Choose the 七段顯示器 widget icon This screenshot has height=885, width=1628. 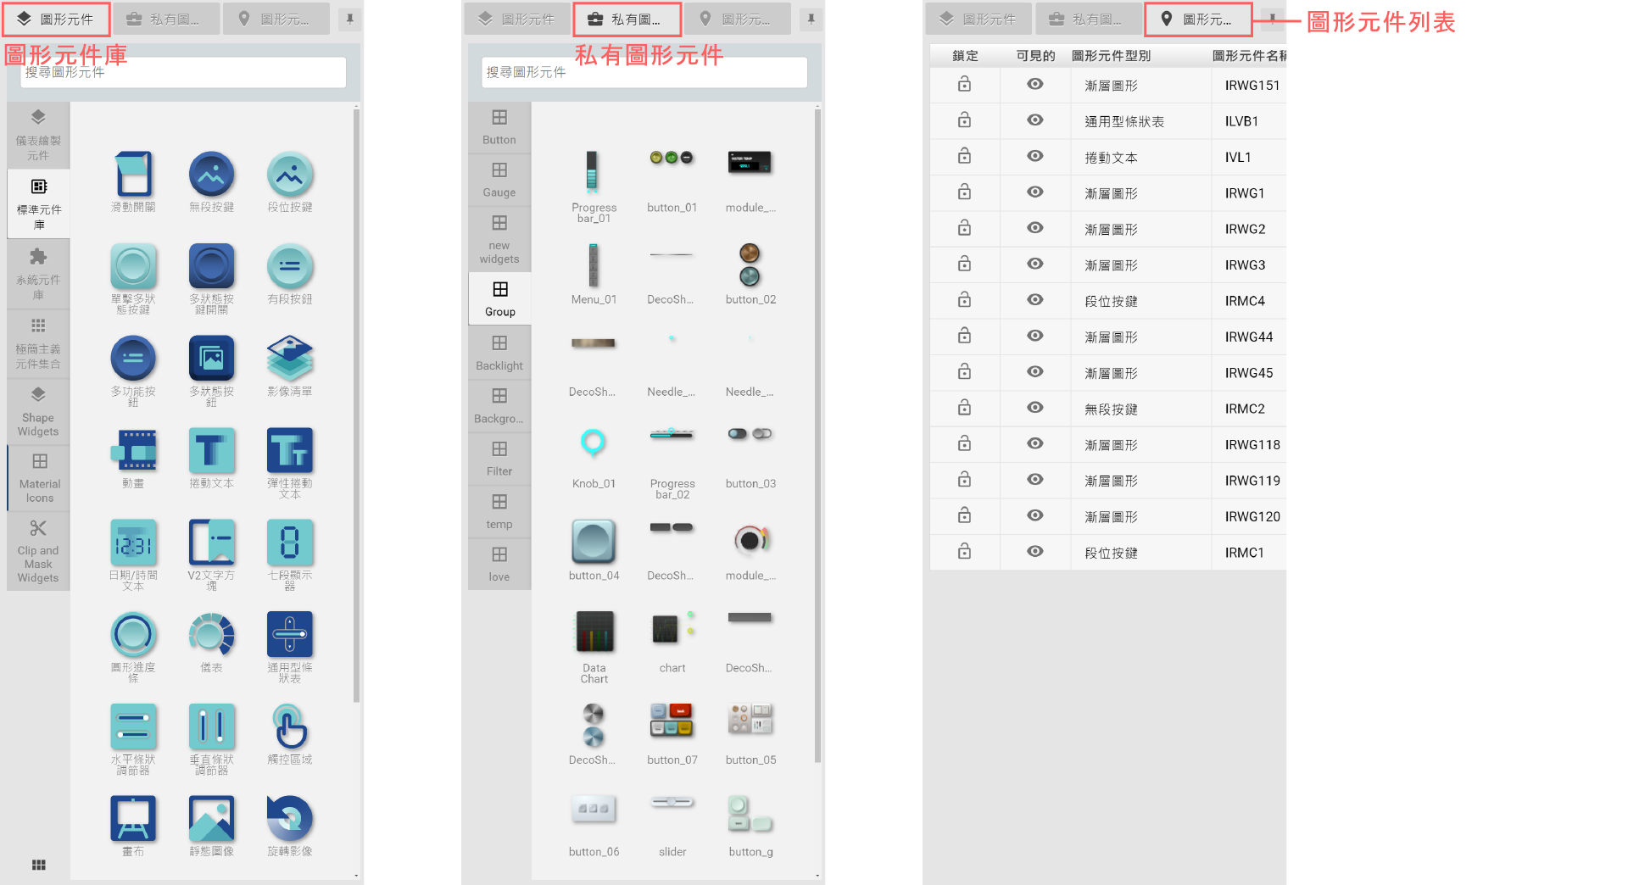289,543
